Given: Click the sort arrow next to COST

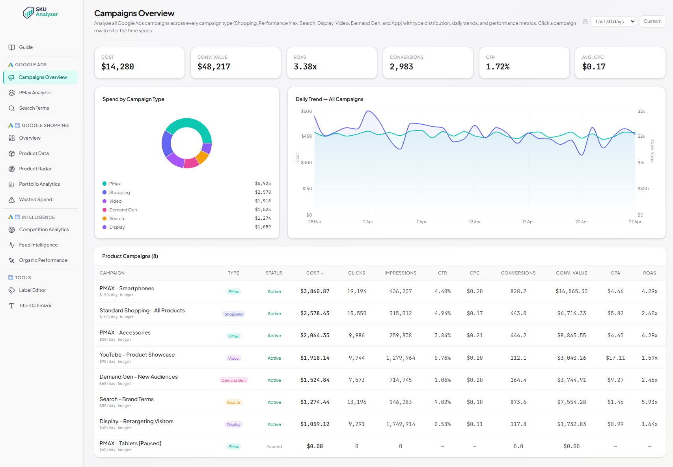Looking at the screenshot, I should click(x=322, y=273).
